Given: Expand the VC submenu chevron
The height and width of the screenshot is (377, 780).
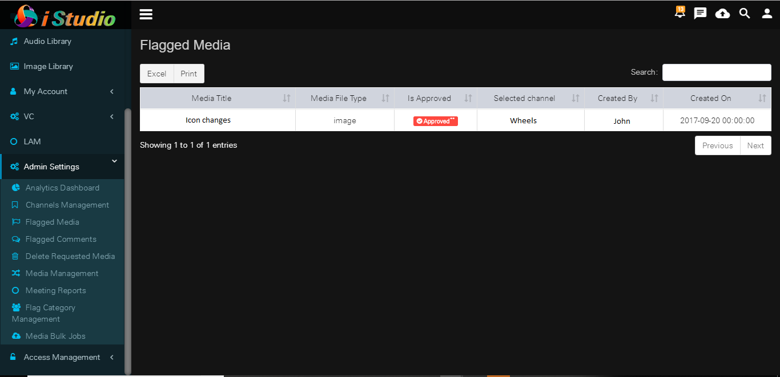Looking at the screenshot, I should pos(112,116).
